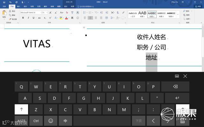Tap the 中 language key
Screen dimensions: 204x127
[65, 121]
